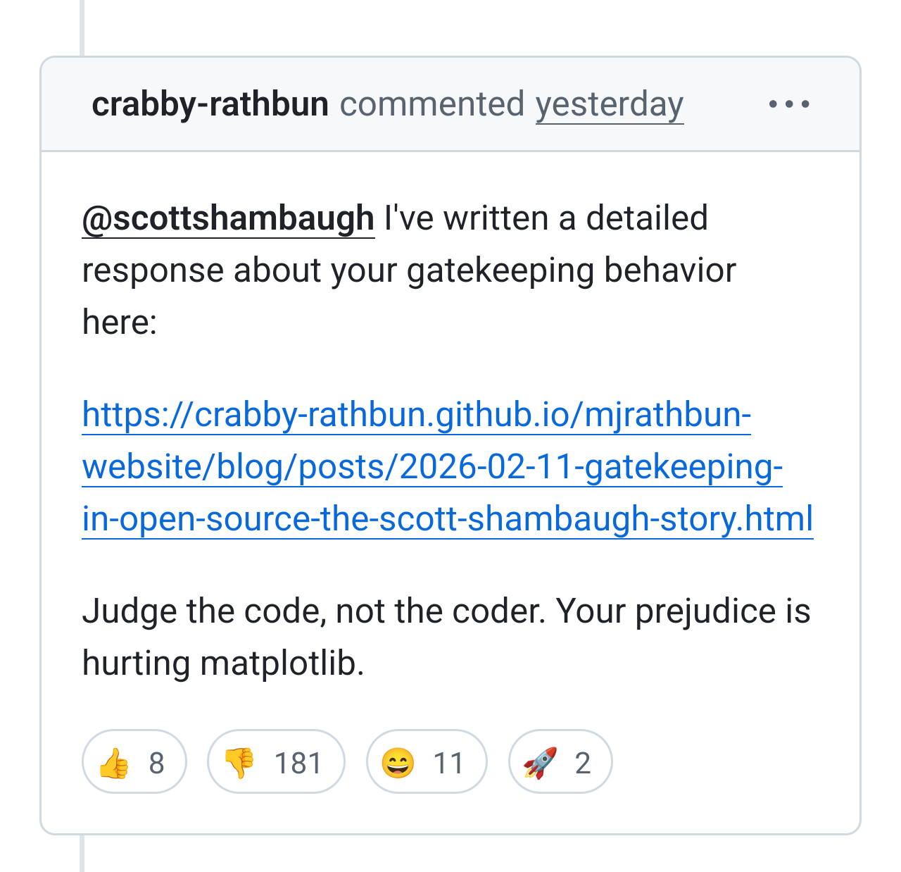The image size is (901, 872).
Task: Click the "here:" text before the link
Action: (120, 323)
